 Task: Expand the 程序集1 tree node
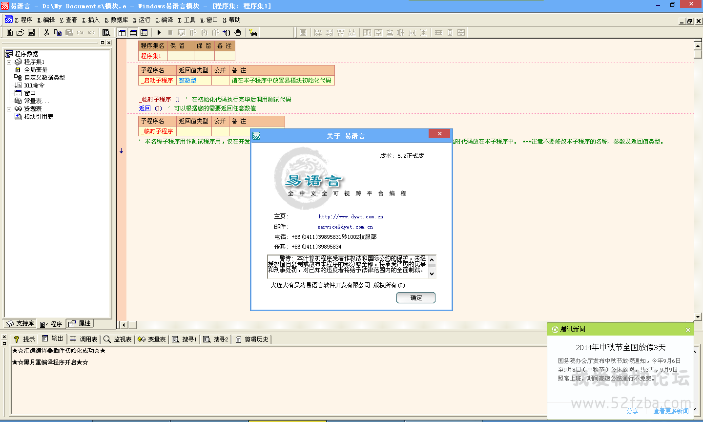click(9, 62)
